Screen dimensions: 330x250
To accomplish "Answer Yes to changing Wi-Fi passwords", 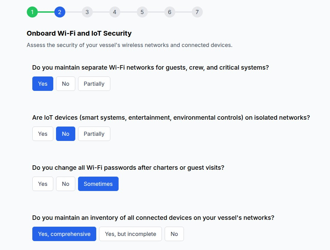I will coord(43,184).
